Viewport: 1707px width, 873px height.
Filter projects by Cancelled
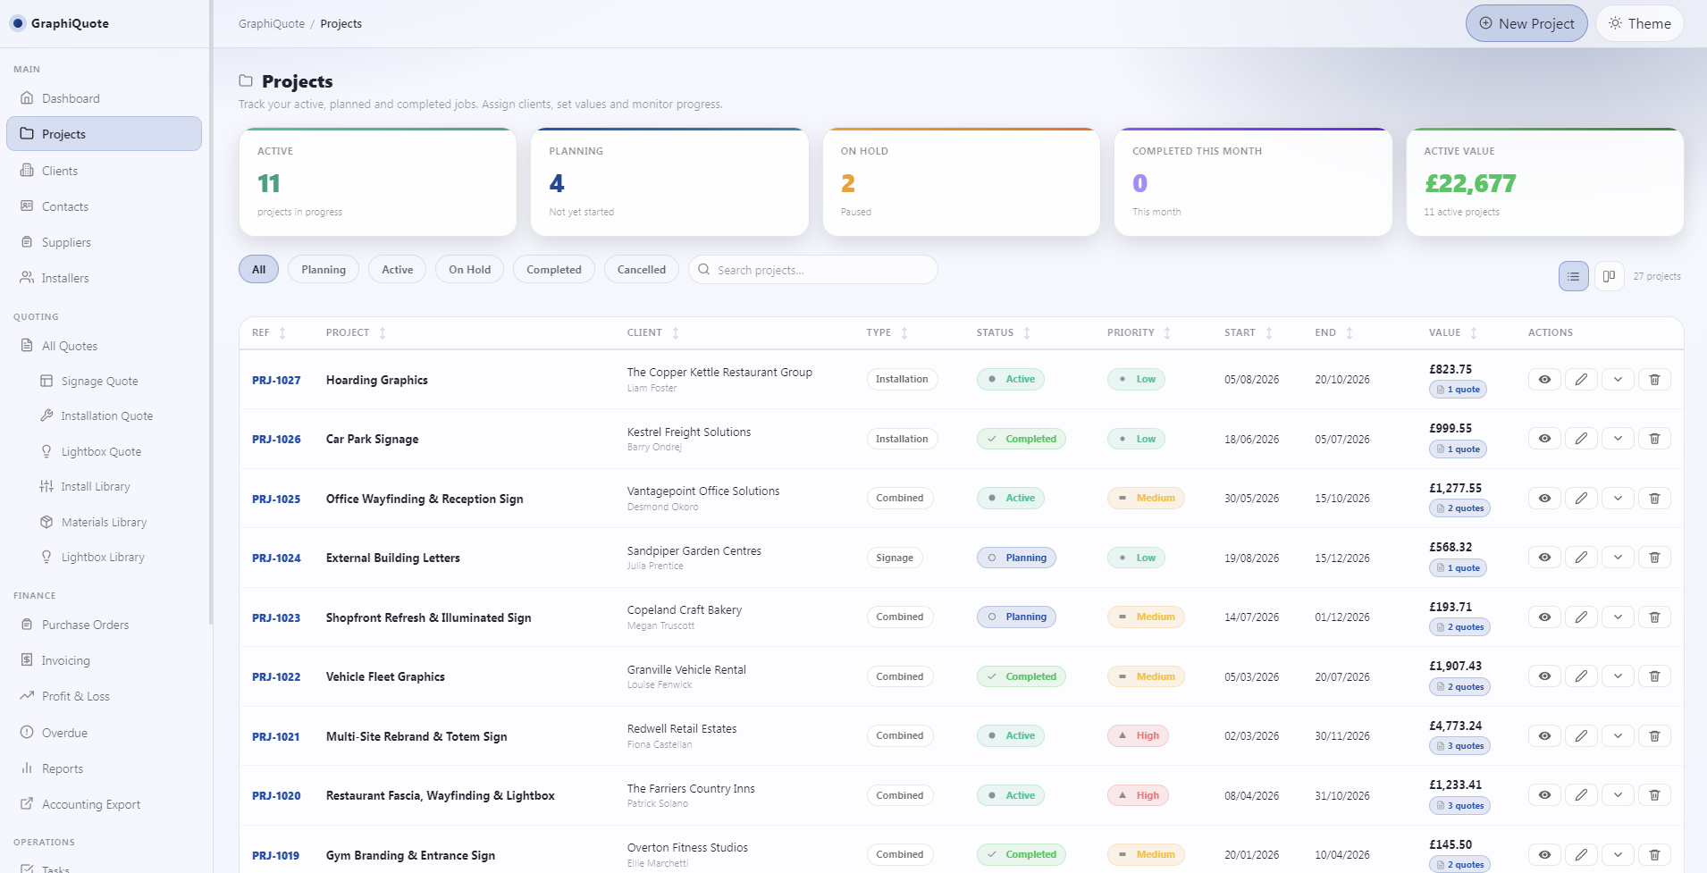click(642, 270)
